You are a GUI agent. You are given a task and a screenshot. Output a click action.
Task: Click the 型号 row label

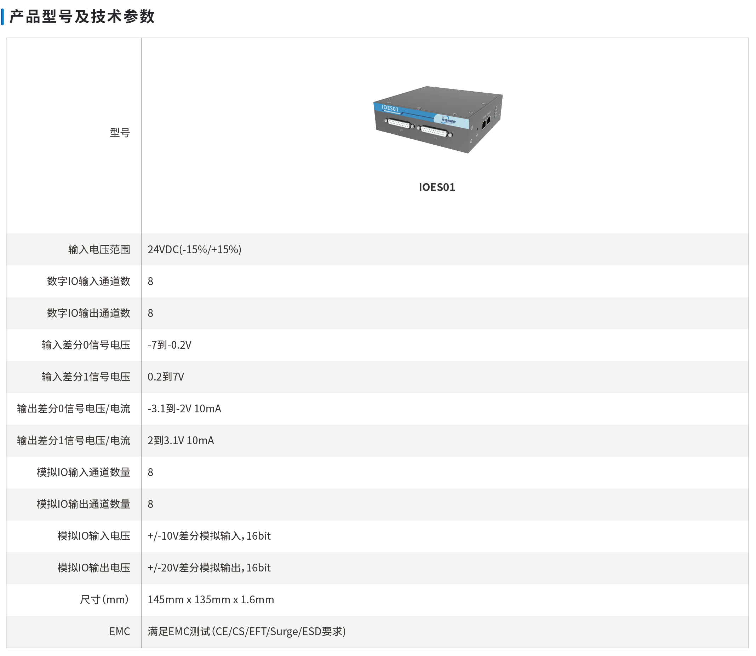tap(120, 133)
